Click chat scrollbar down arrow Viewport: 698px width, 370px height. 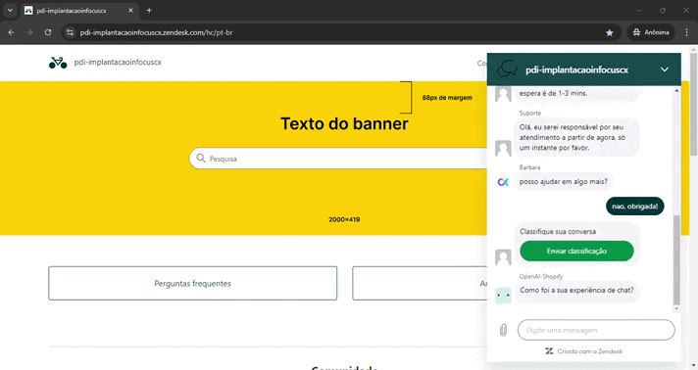(x=676, y=308)
